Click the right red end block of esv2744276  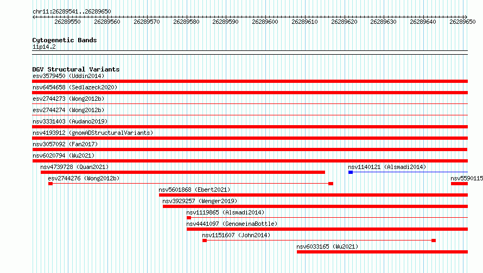331,184
